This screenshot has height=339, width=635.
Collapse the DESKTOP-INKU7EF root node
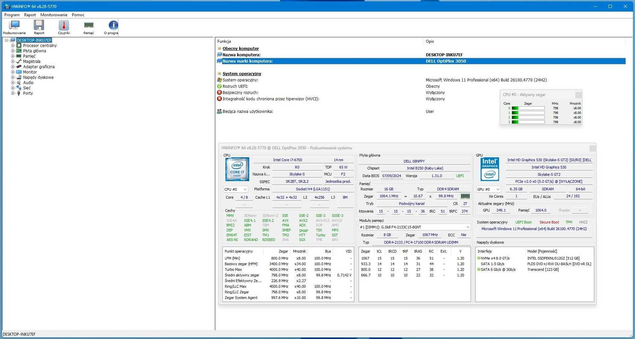coord(7,40)
